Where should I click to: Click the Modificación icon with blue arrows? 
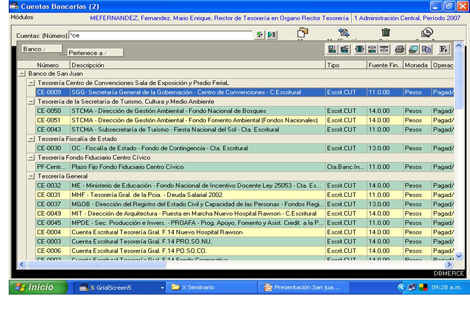point(343,32)
